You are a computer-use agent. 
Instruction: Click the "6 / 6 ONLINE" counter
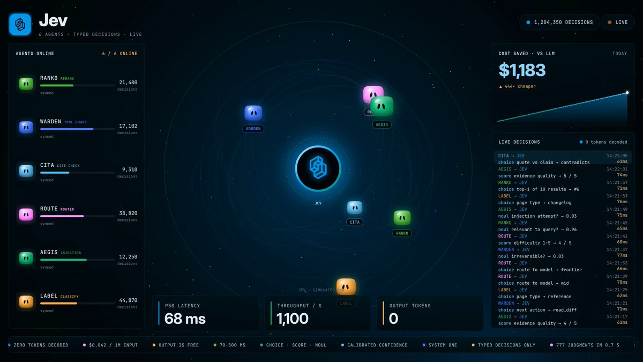(x=120, y=54)
